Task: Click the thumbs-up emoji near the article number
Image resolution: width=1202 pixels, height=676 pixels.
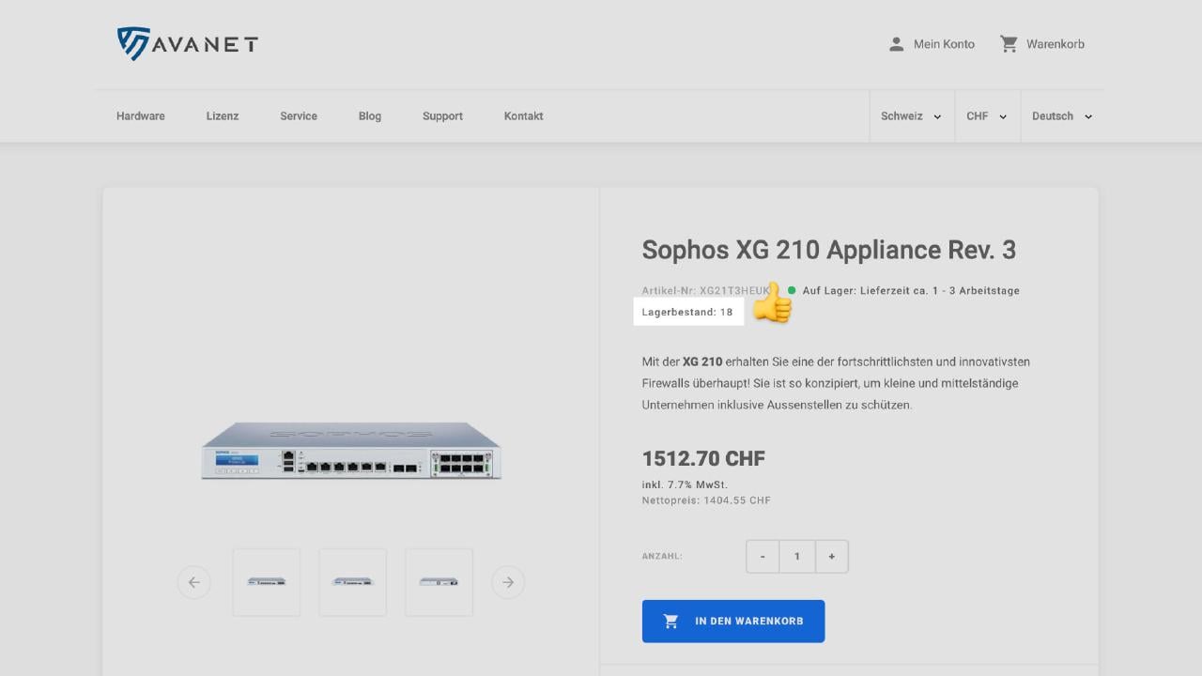Action: point(772,304)
